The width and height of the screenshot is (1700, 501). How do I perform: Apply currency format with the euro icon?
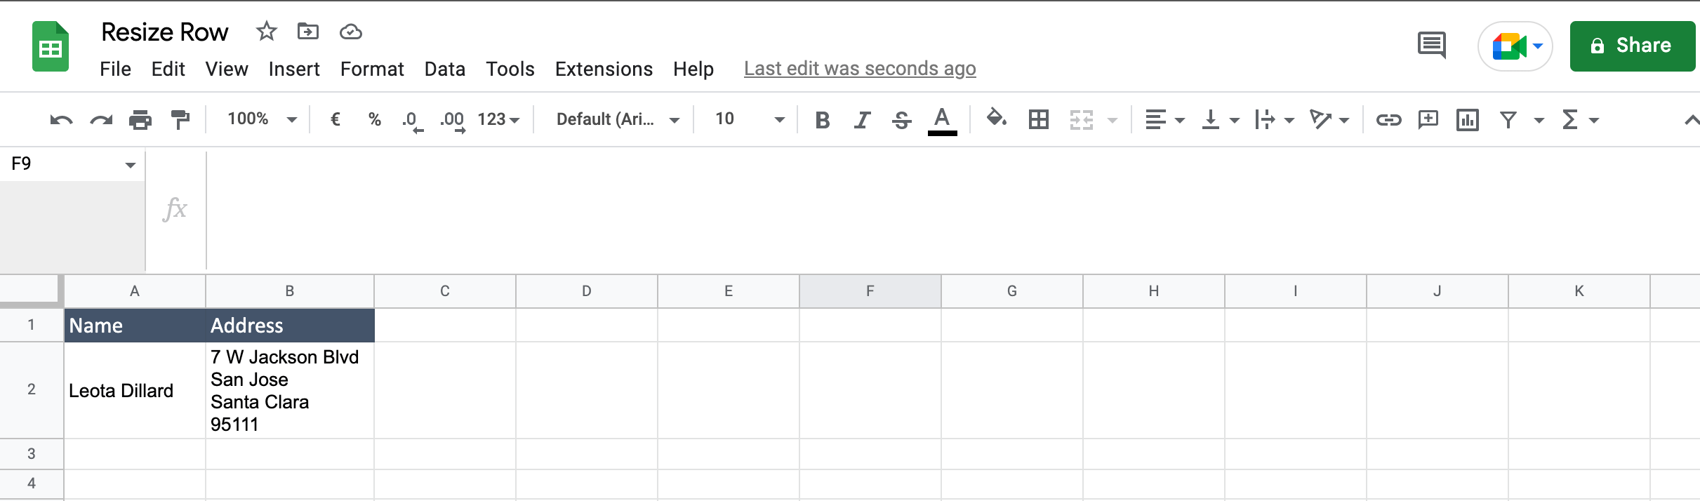coord(336,119)
